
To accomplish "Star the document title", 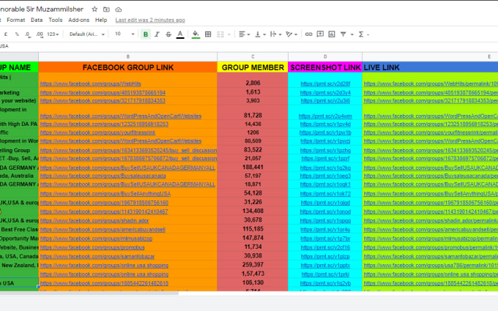I will [94, 10].
